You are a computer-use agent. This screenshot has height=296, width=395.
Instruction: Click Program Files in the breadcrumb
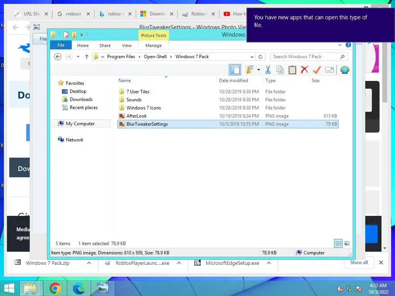[x=121, y=57]
